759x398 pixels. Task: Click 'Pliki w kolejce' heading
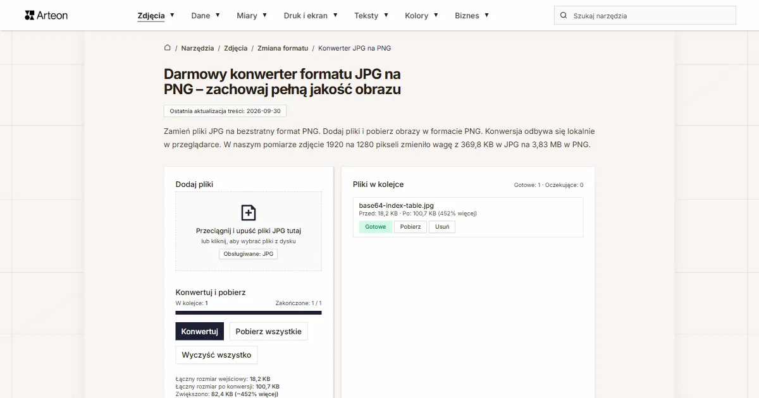[378, 184]
